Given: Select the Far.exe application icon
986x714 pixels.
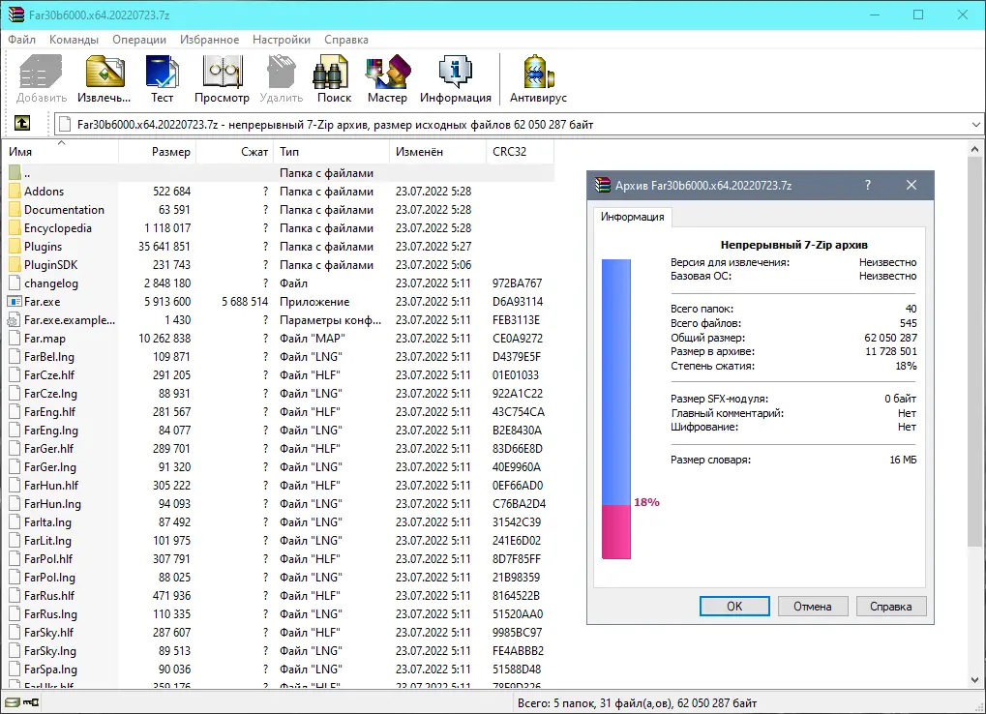Looking at the screenshot, I should [x=15, y=302].
